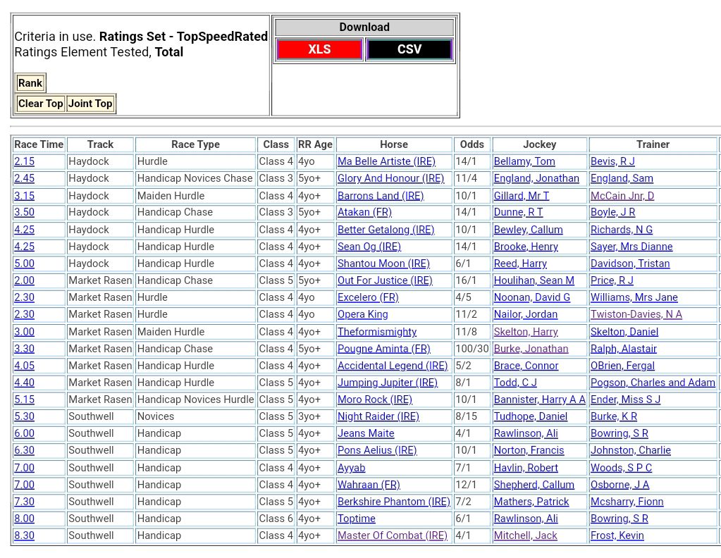
Task: Click the Clear Top button
Action: point(40,104)
